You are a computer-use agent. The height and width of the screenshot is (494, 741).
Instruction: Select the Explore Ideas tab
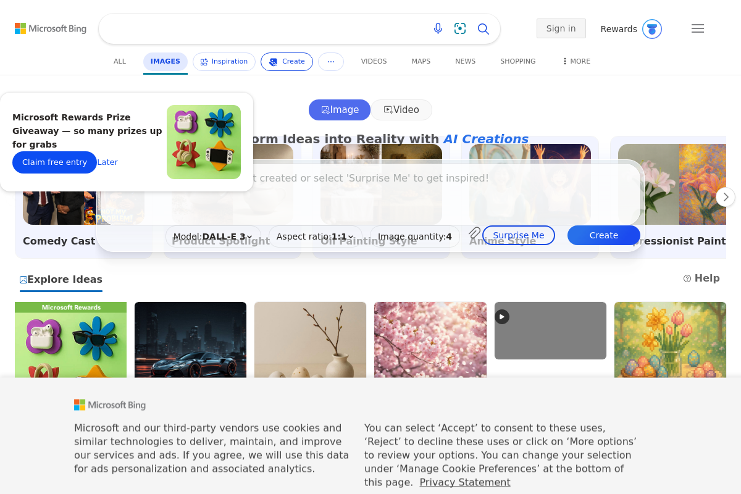coord(61,280)
